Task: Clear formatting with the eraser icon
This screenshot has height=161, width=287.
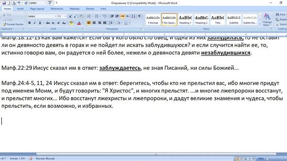Action: (x=81, y=17)
